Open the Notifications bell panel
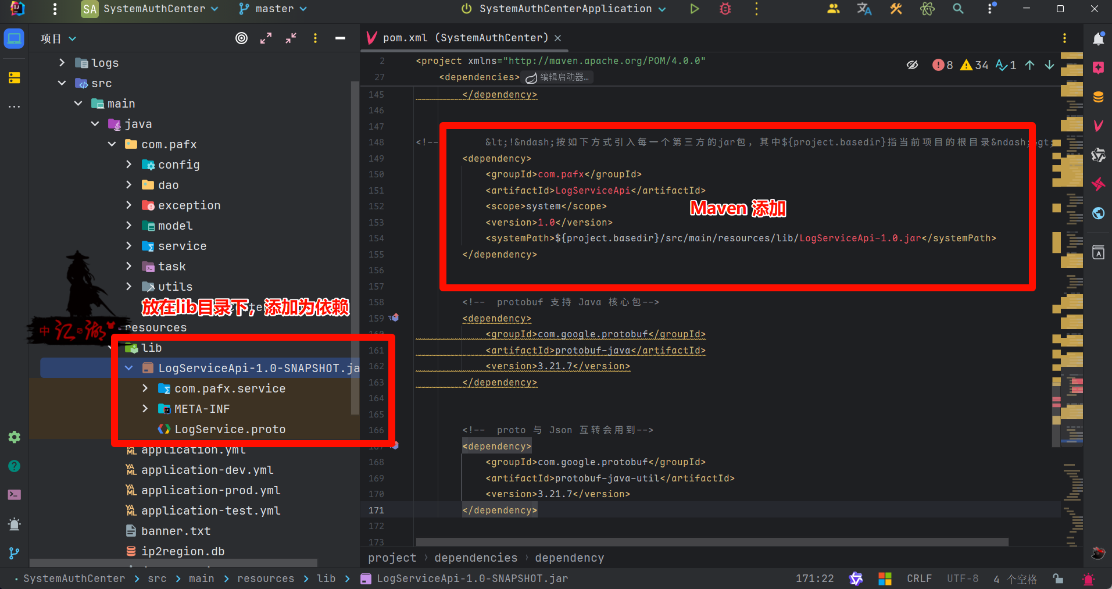This screenshot has width=1112, height=589. point(1098,39)
